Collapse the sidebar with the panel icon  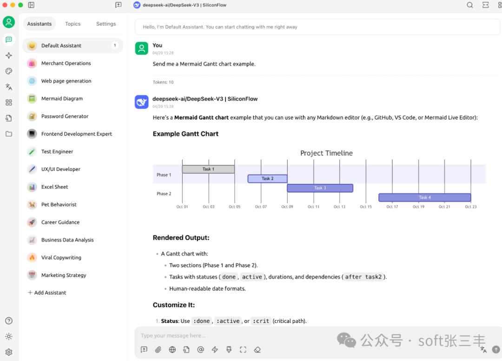tap(32, 5)
